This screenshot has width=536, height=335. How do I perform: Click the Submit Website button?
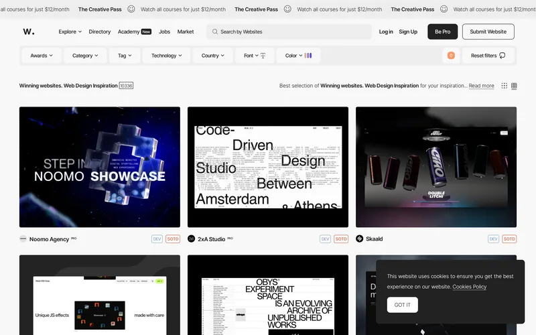[x=488, y=31]
